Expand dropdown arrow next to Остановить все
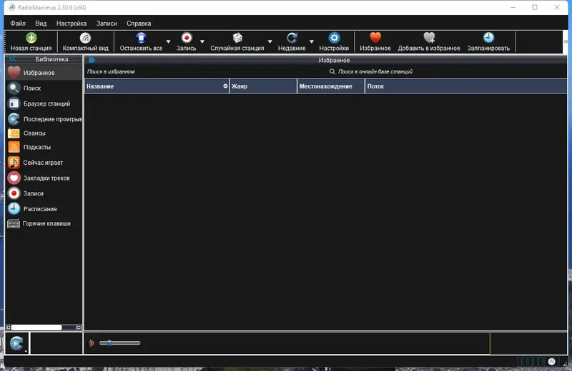 point(168,41)
